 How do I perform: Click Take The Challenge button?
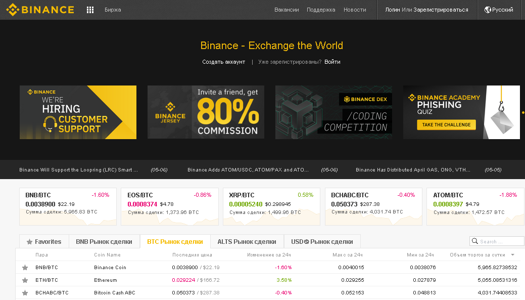click(x=446, y=124)
